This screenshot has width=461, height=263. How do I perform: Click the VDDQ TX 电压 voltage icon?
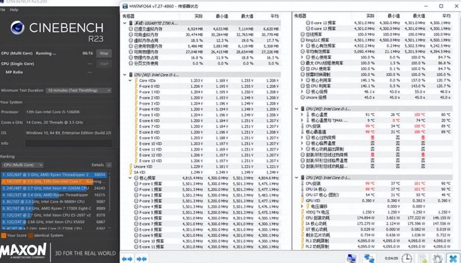click(x=303, y=212)
